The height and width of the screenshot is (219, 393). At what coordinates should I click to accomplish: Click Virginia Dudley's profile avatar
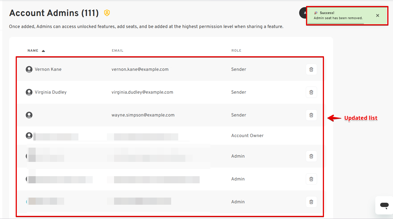tap(29, 92)
